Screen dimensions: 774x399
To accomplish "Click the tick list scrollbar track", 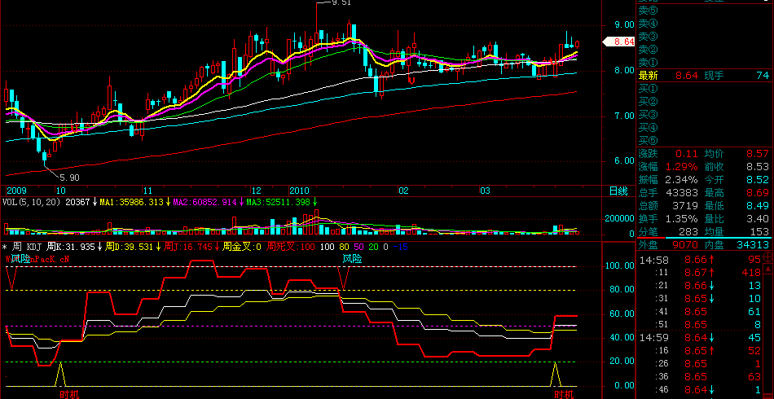I will pos(767,335).
